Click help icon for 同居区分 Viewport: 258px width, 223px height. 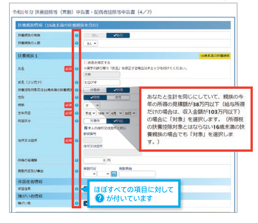(x=77, y=121)
